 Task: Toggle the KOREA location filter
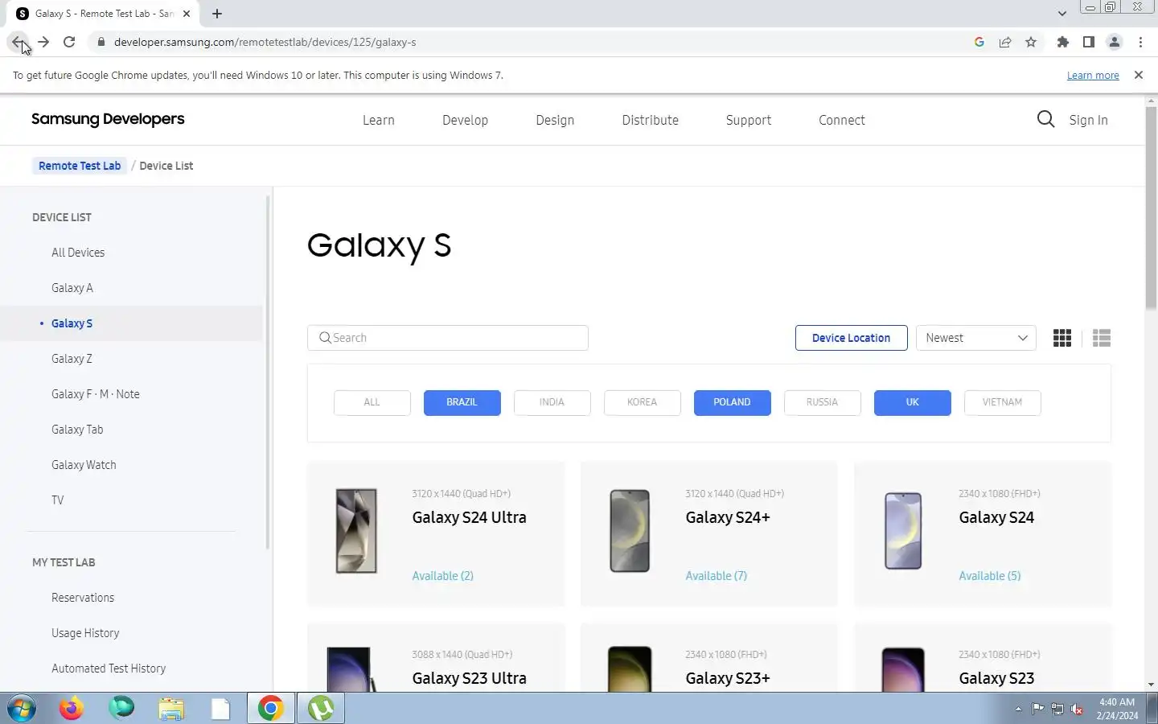pos(642,402)
